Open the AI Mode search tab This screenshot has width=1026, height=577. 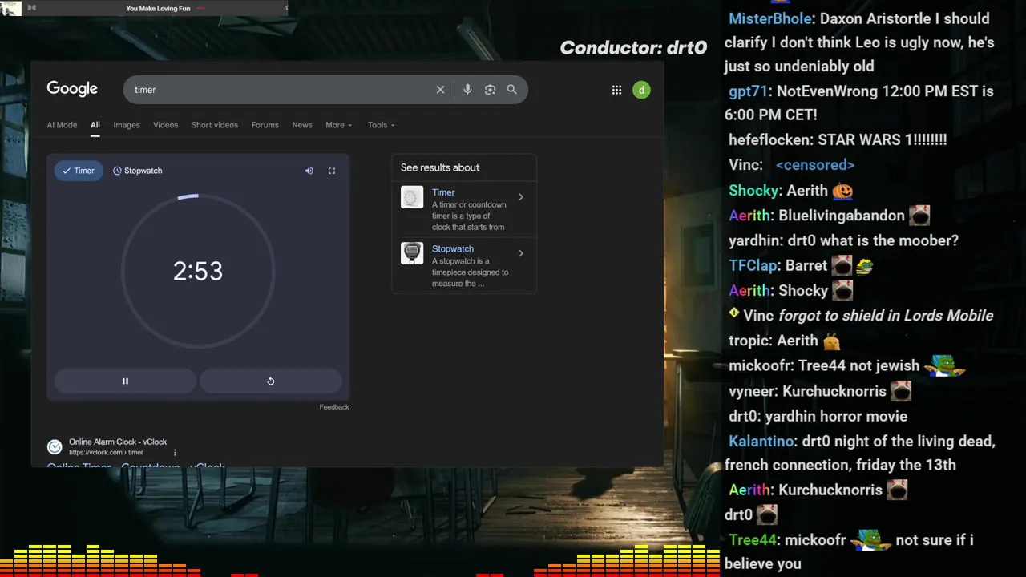[x=62, y=125]
